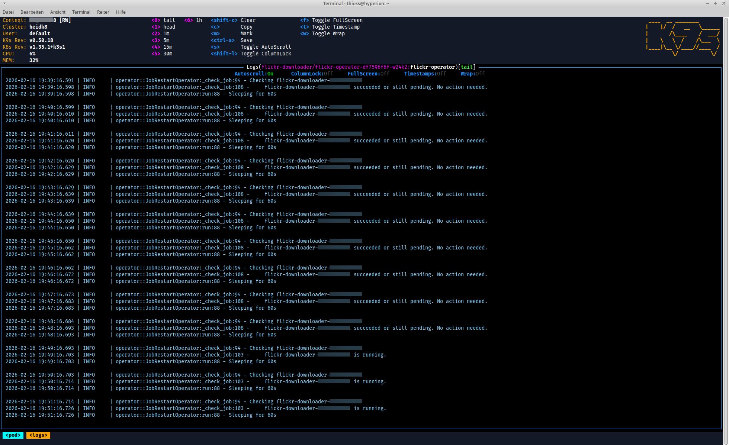This screenshot has height=445, width=729.
Task: Open the Terminal menu
Action: [81, 12]
